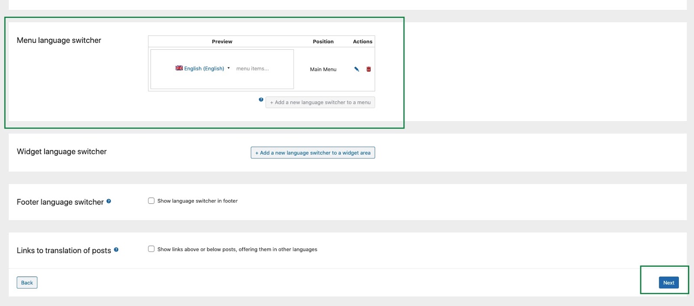The image size is (694, 306).
Task: Click the Actions column header
Action: point(363,42)
